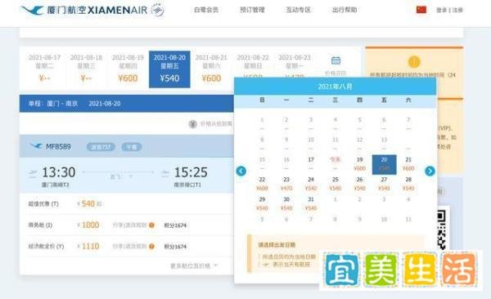This screenshot has width=491, height=299.
Task: Select the 2021-08-20 ¥540 date tab
Action: (x=169, y=69)
